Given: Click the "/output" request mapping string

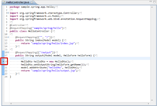Looking at the screenshot, I should 46,52.
